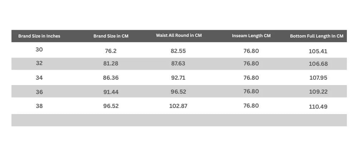Select the "Brand Size in CM" header
The height and width of the screenshot is (143, 358).
[x=111, y=36]
